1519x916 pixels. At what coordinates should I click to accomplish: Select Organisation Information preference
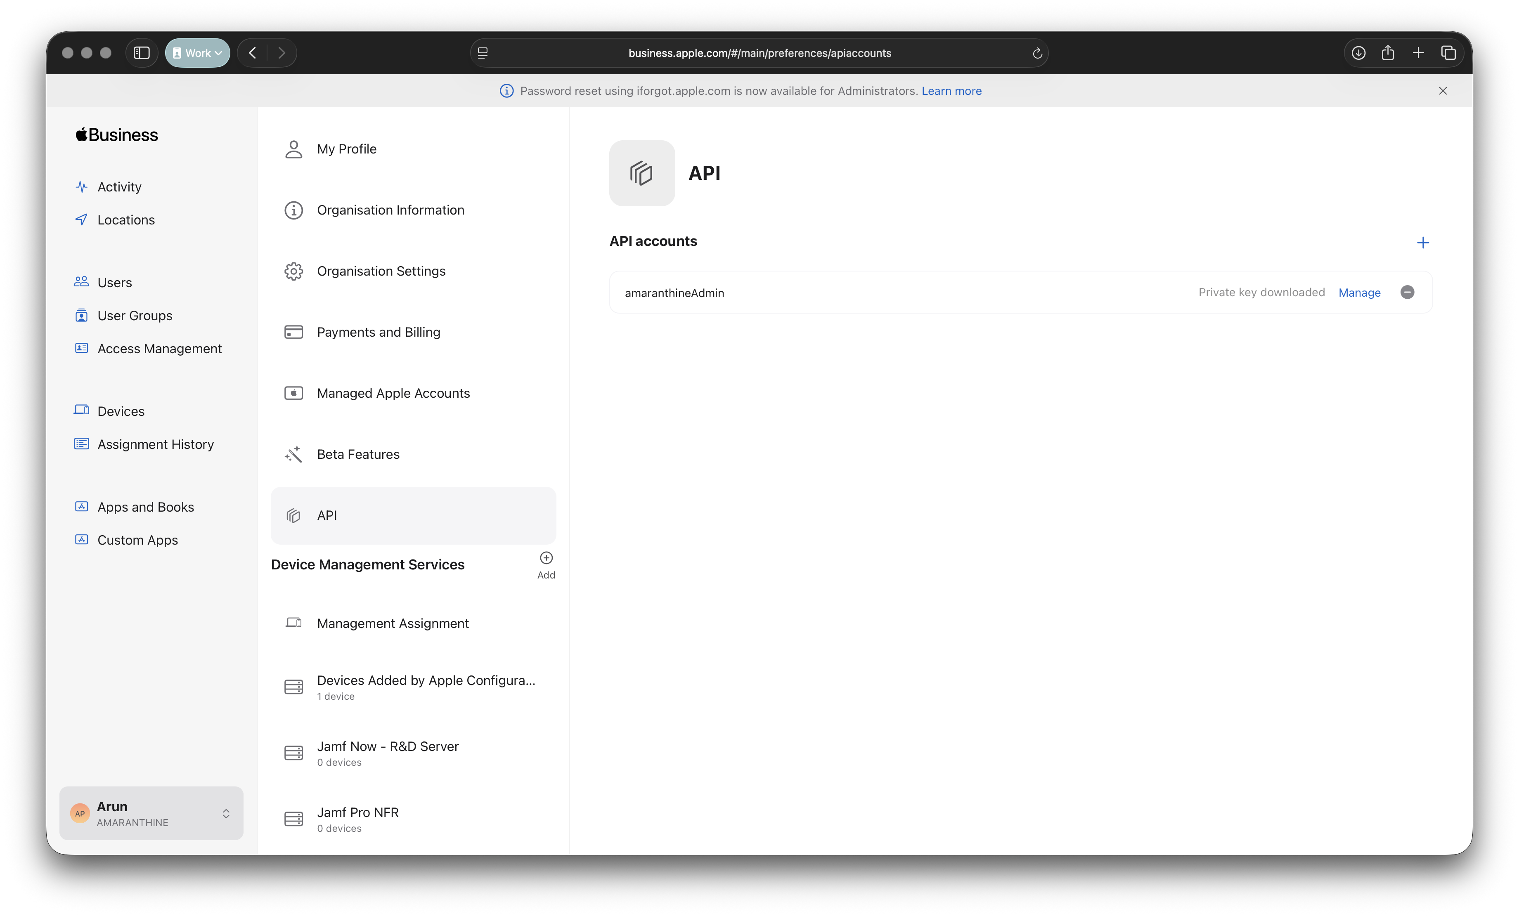(x=413, y=210)
